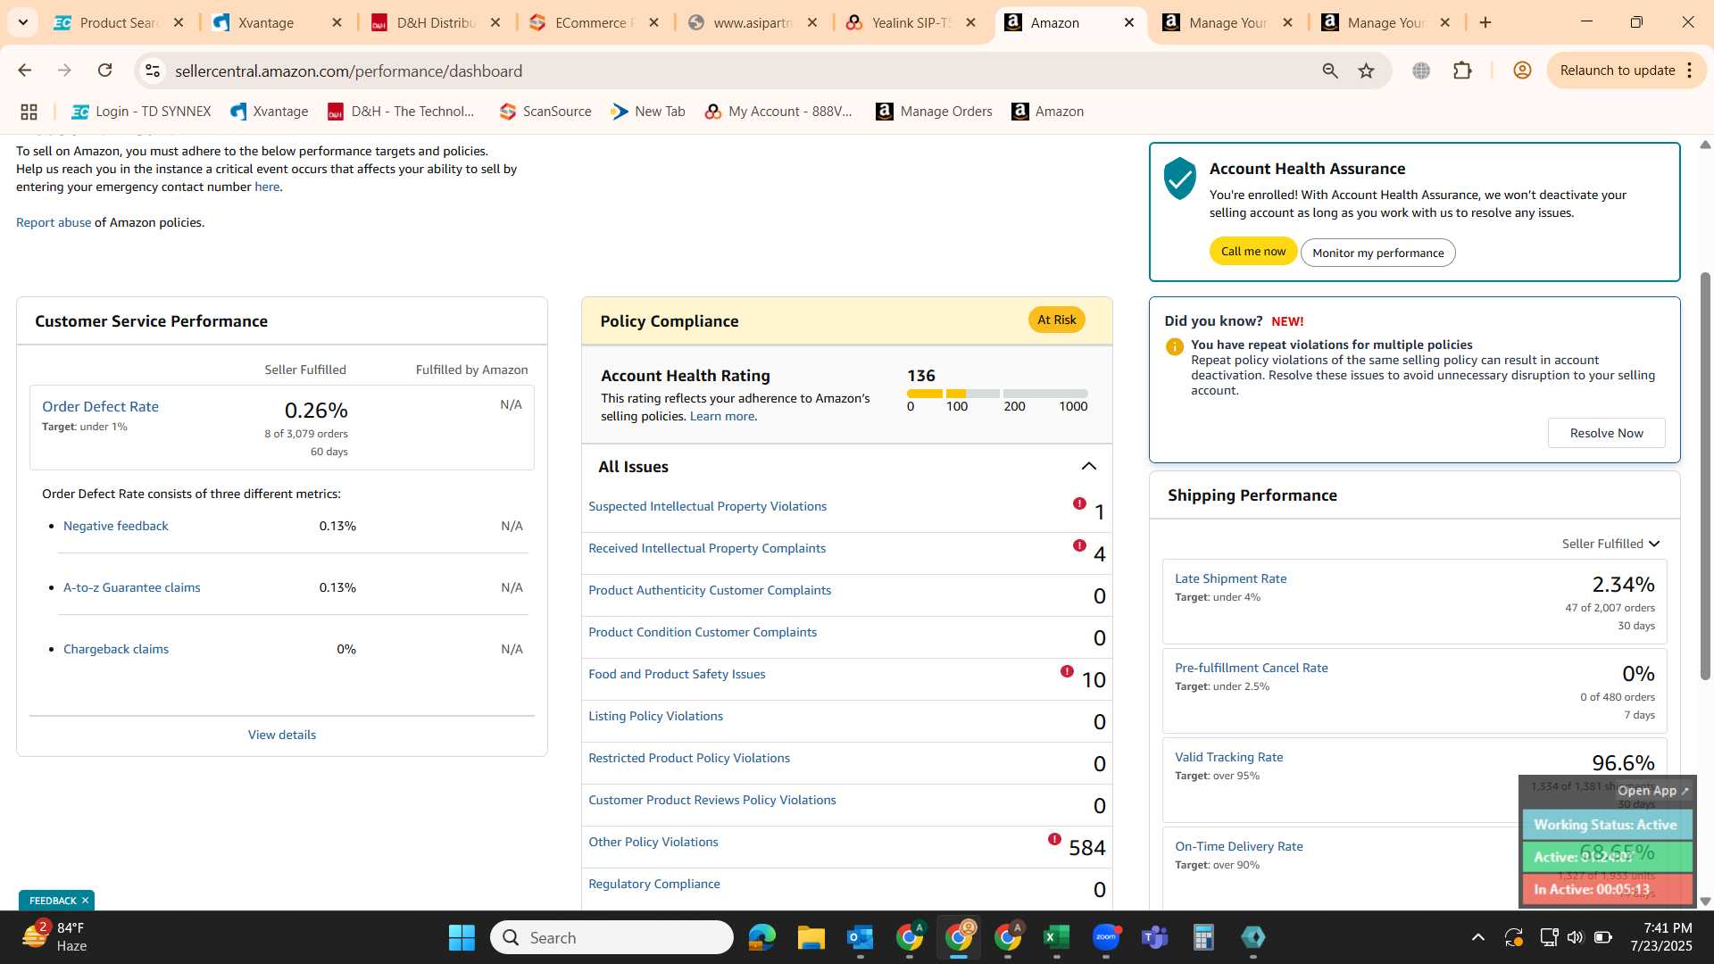The width and height of the screenshot is (1714, 964).
Task: Click Open App in the tracker widget
Action: pos(1653,791)
